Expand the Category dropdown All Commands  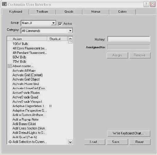coord(47,31)
